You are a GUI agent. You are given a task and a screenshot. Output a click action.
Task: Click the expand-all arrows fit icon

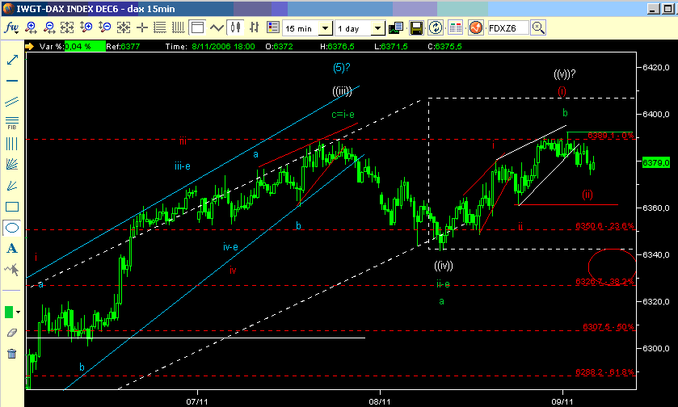(x=67, y=28)
